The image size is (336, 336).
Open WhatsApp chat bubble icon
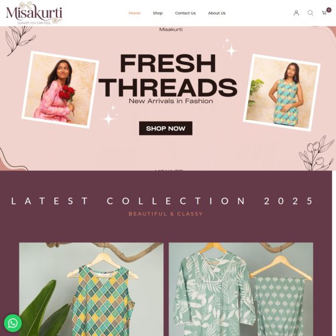(13, 323)
